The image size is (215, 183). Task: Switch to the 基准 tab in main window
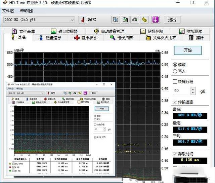click(x=19, y=37)
